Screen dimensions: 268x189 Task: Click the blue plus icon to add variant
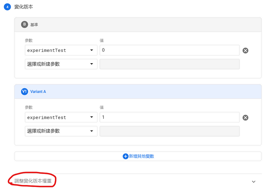tap(125, 156)
